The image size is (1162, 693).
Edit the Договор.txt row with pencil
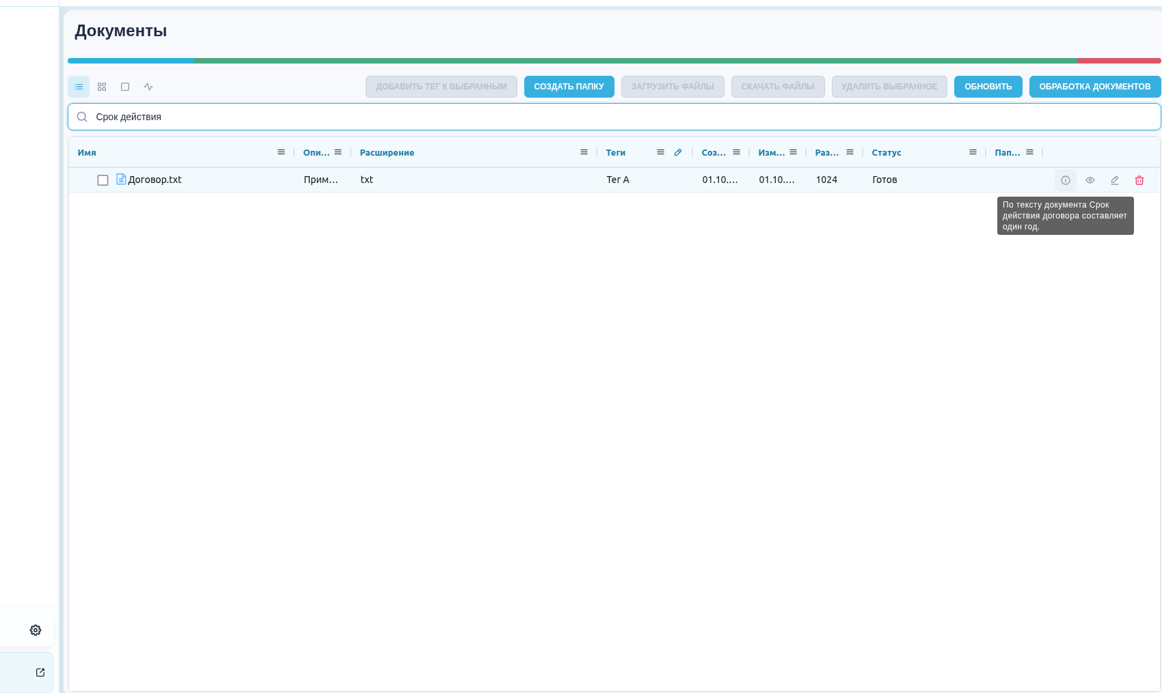1115,180
